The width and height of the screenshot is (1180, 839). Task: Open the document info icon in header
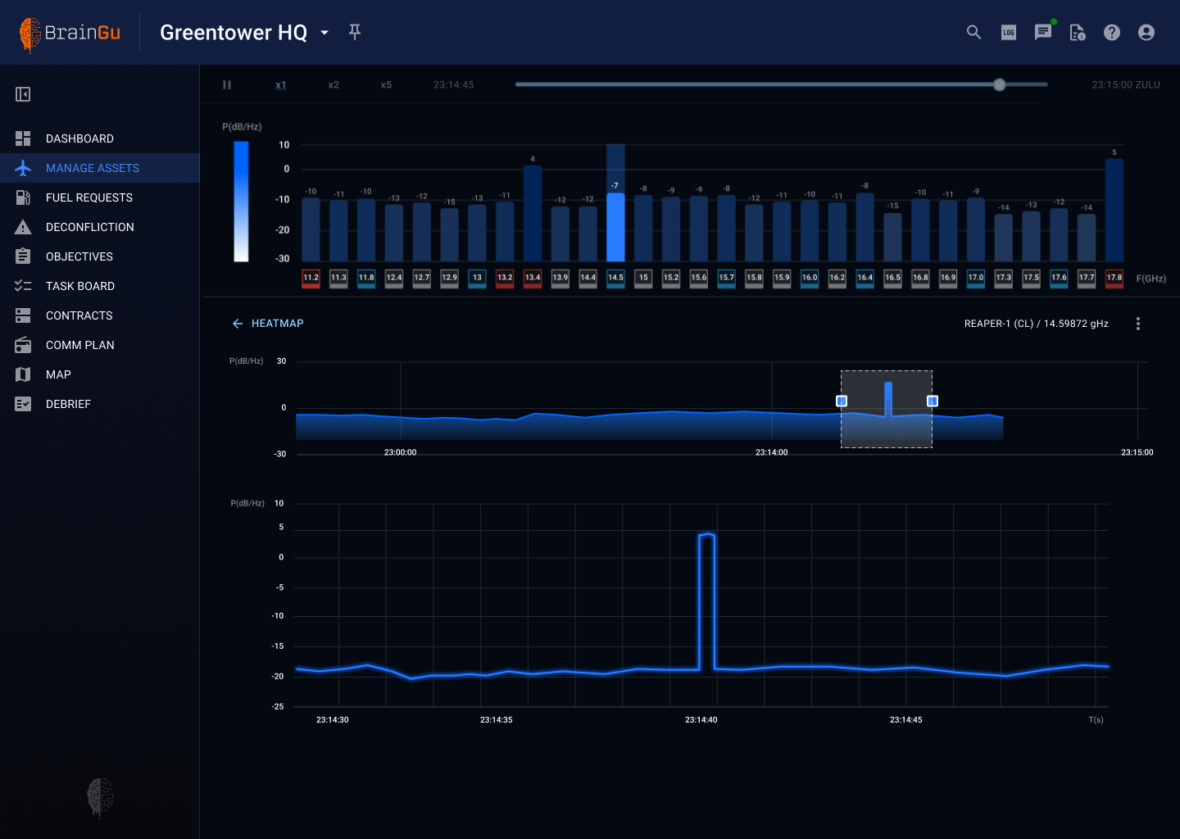coord(1078,32)
